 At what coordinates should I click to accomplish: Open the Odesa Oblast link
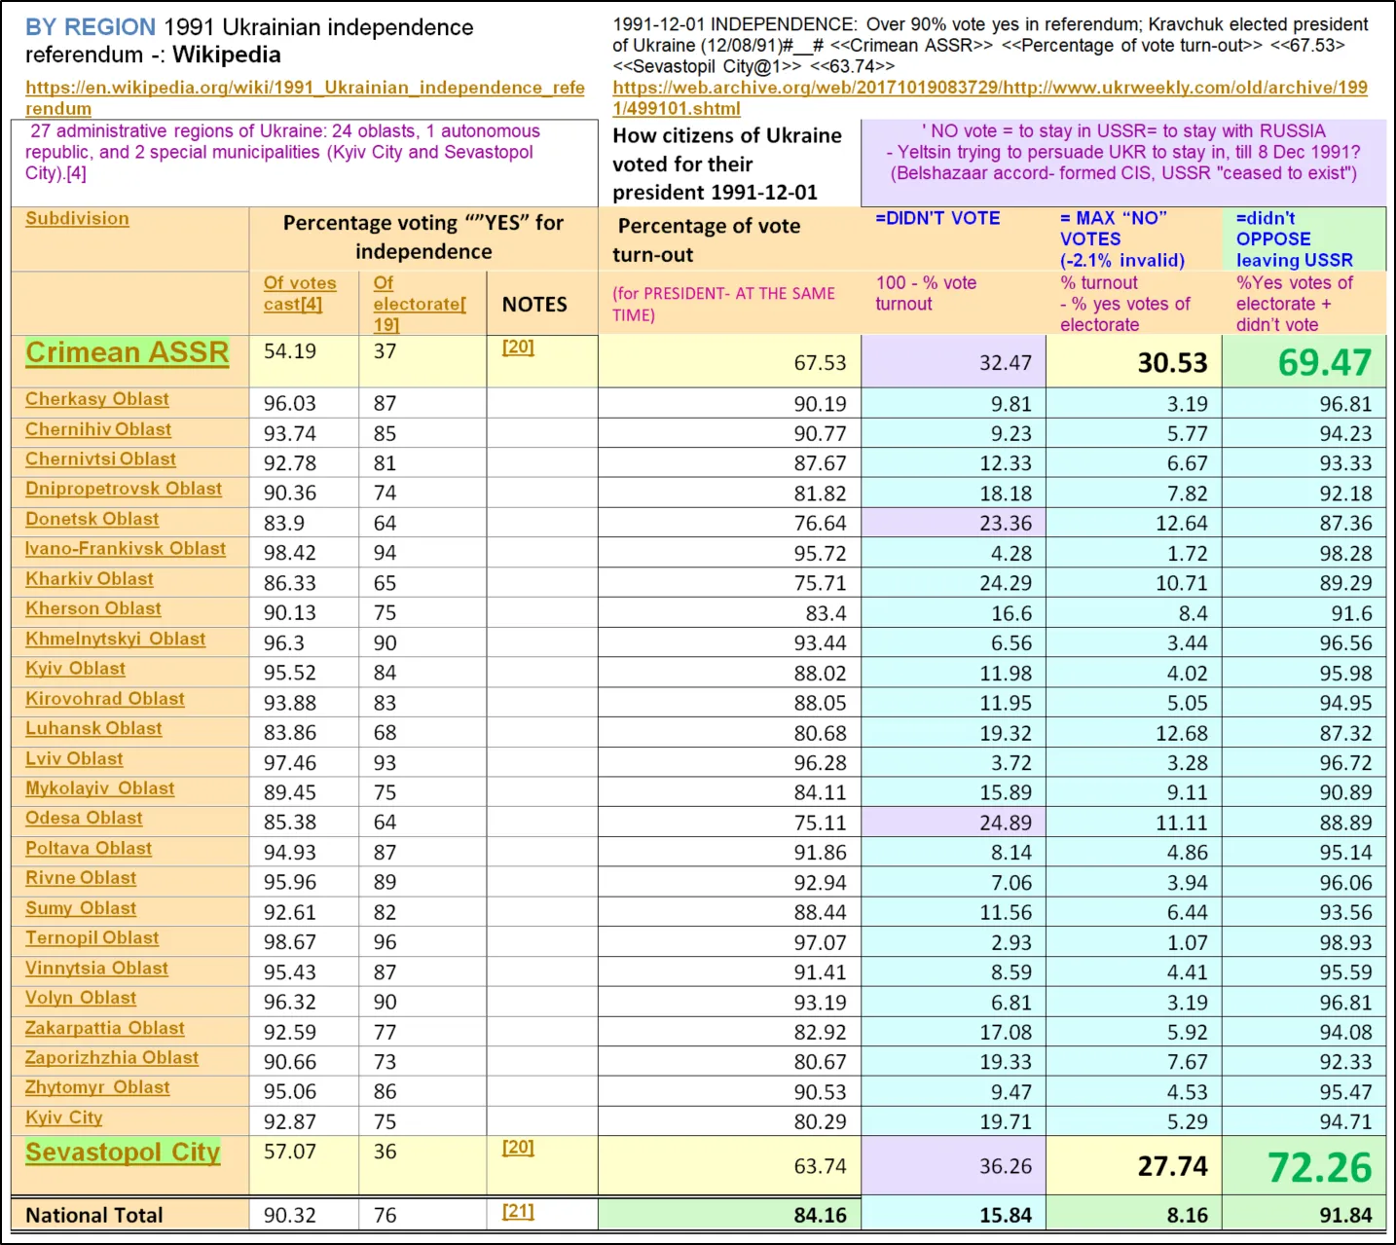[x=84, y=818]
